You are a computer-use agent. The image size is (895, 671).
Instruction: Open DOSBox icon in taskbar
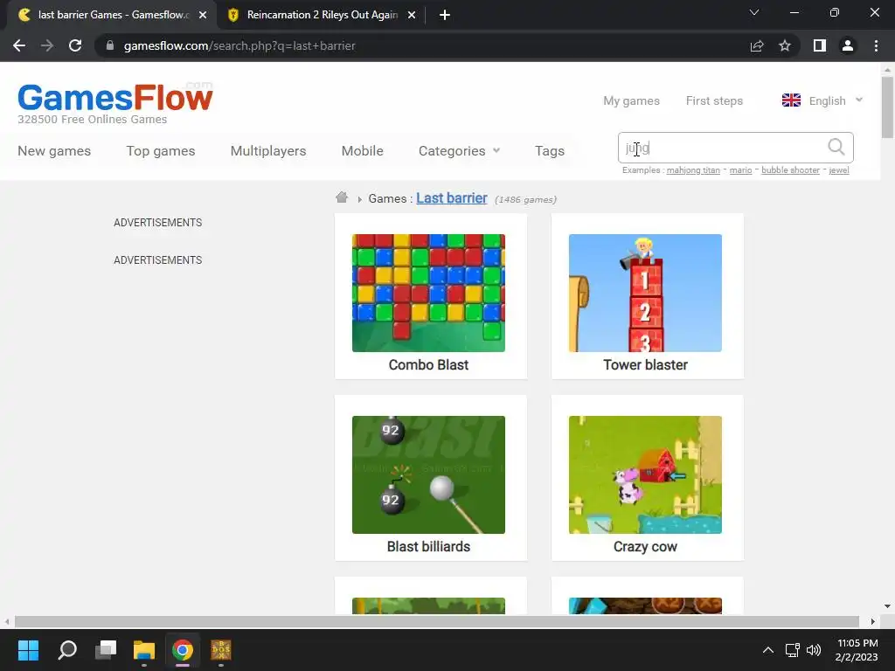(221, 650)
